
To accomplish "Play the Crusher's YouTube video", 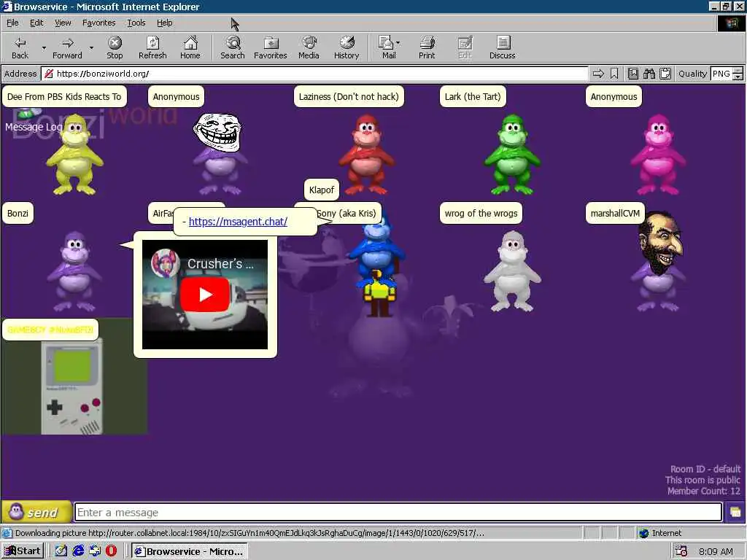I will point(205,295).
